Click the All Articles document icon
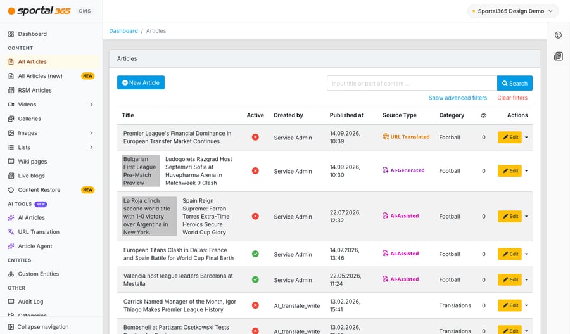This screenshot has height=334, width=570. [x=11, y=62]
